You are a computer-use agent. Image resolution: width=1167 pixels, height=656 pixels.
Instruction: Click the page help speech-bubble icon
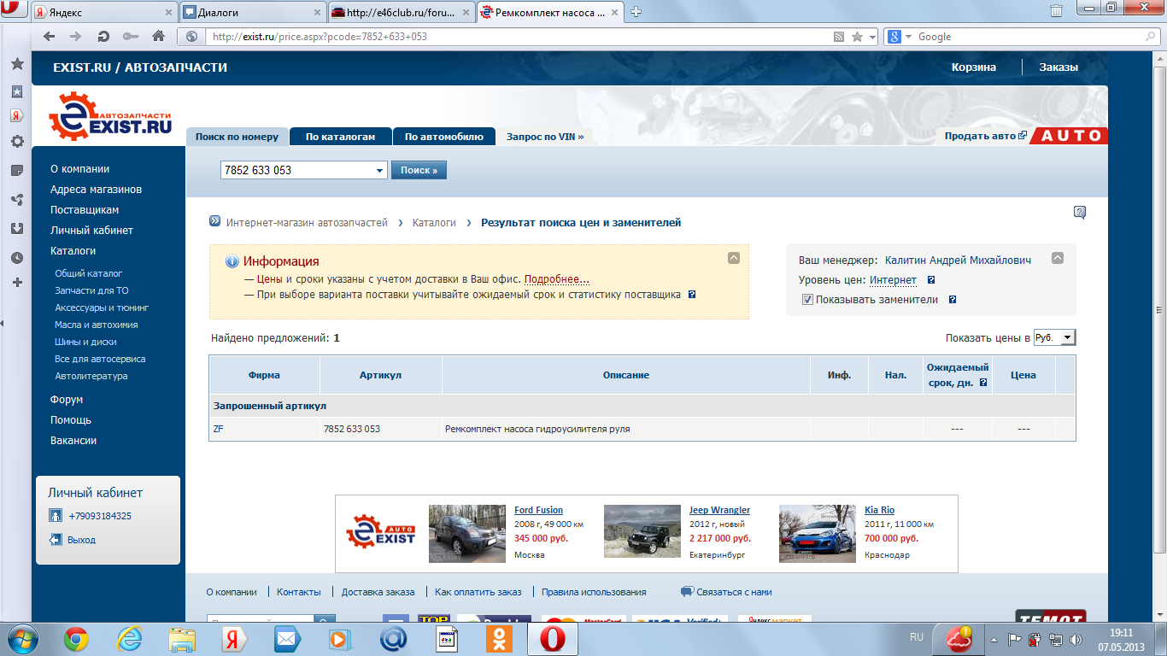coord(1080,213)
